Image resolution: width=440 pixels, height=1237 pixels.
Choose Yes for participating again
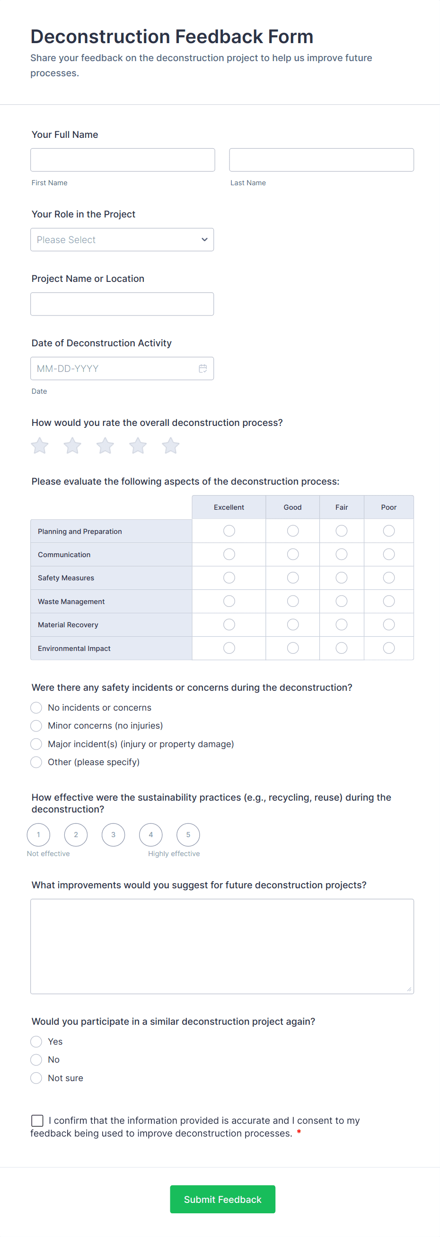click(x=36, y=1041)
